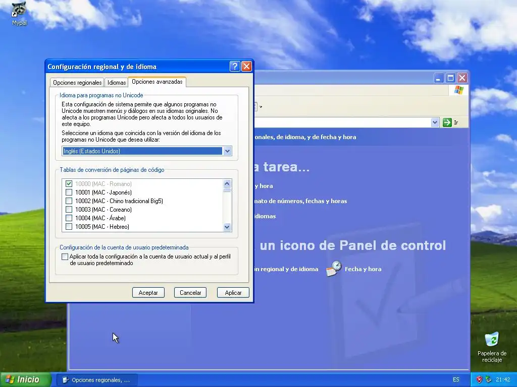Click the Fecha y hora calendar clock icon
Image resolution: width=517 pixels, height=387 pixels.
(334, 269)
